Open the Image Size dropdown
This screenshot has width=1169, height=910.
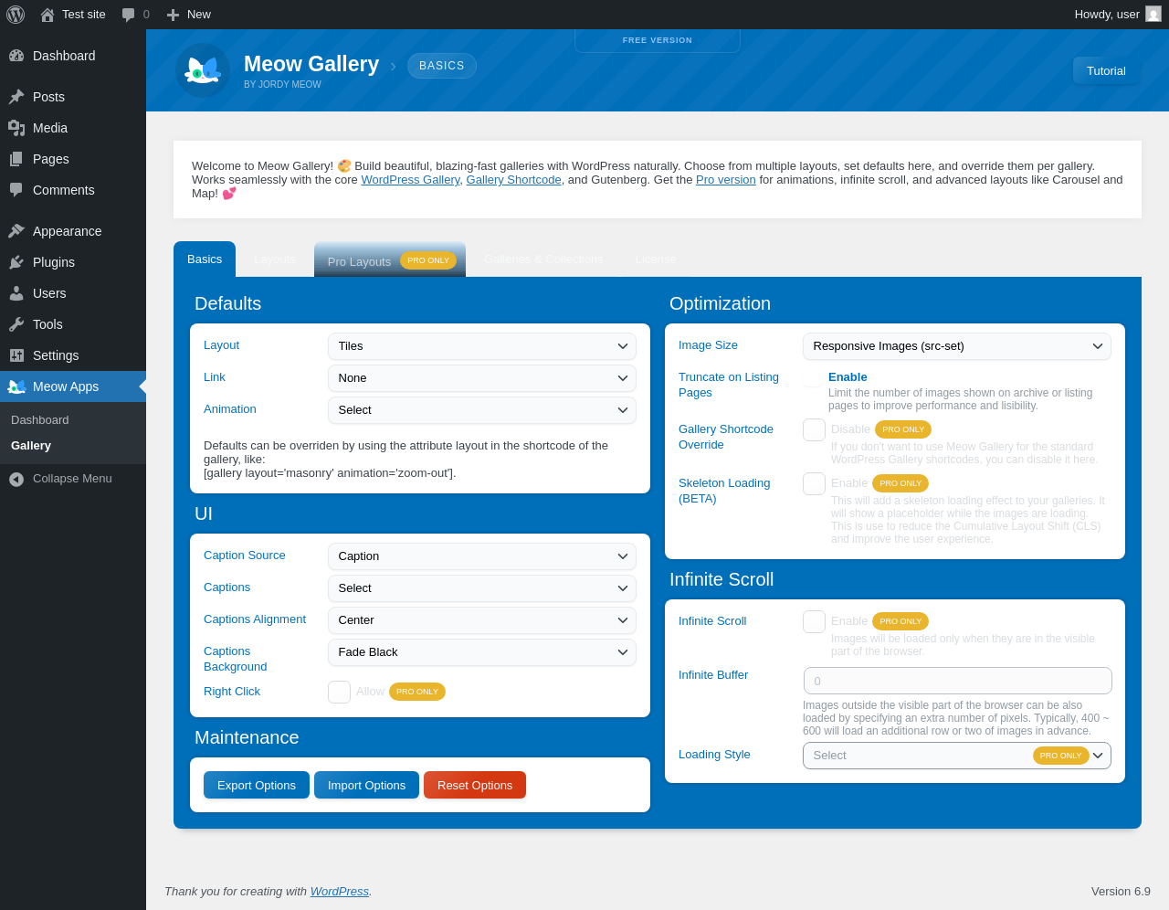[x=957, y=346]
